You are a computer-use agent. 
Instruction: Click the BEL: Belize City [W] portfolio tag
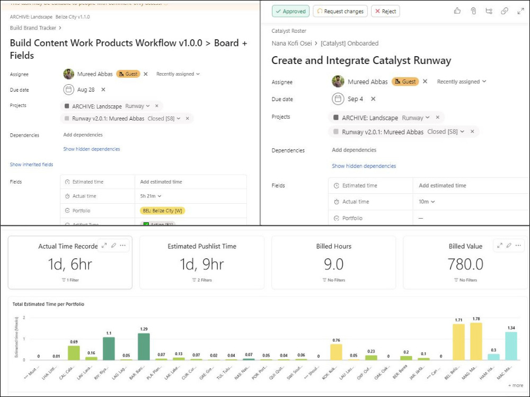[x=162, y=211]
